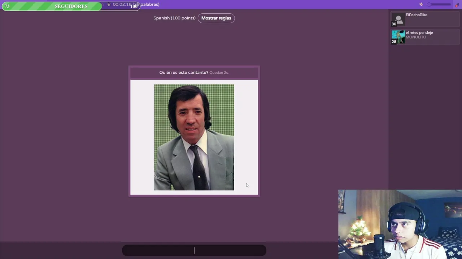The width and height of the screenshot is (462, 259).
Task: Click el retes pendeje's score 28
Action: pyautogui.click(x=394, y=42)
